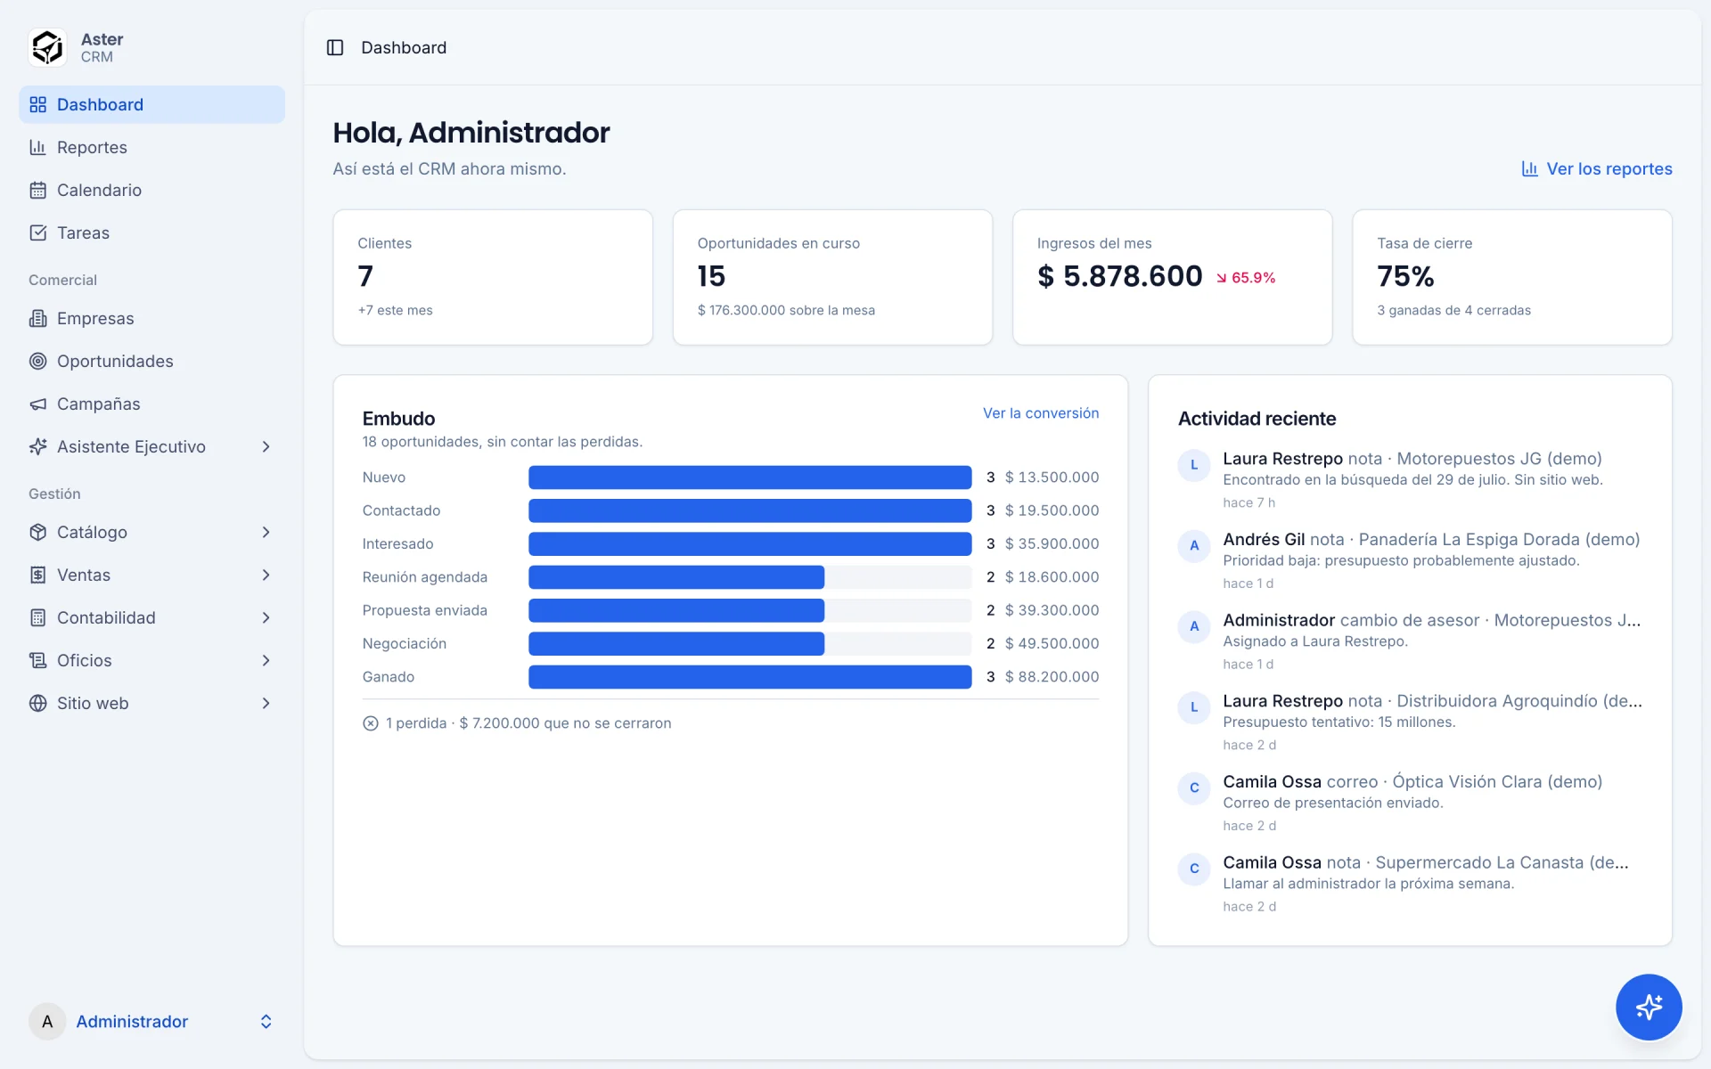Click the Asistente Ejecutivo sparkle icon
This screenshot has height=1069, width=1711.
pos(37,446)
